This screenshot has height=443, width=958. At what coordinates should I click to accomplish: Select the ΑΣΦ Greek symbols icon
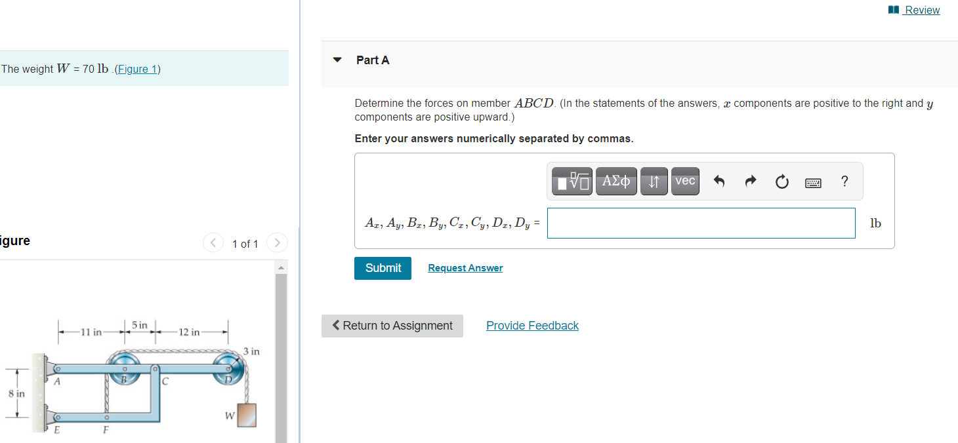(616, 181)
